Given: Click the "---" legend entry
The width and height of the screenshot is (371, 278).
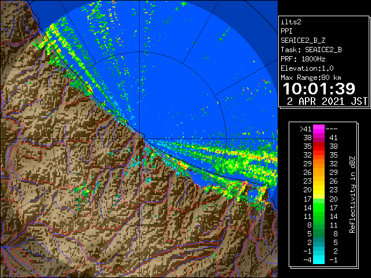Looking at the screenshot, I should (332, 129).
